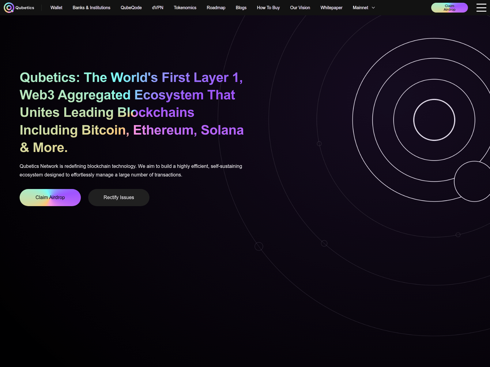Click the innermost ring of orbit graphic
Screen dimensions: 490x367
tap(434, 100)
